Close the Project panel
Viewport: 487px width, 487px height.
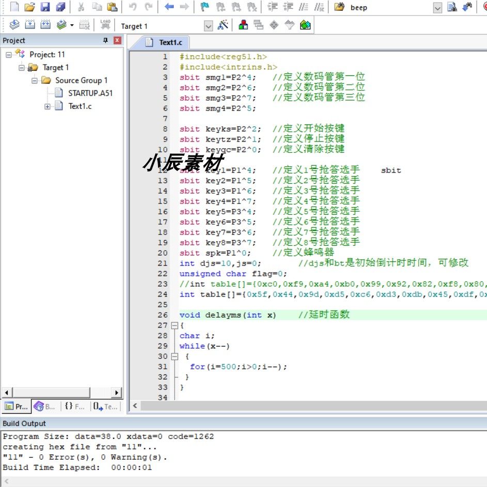point(117,40)
